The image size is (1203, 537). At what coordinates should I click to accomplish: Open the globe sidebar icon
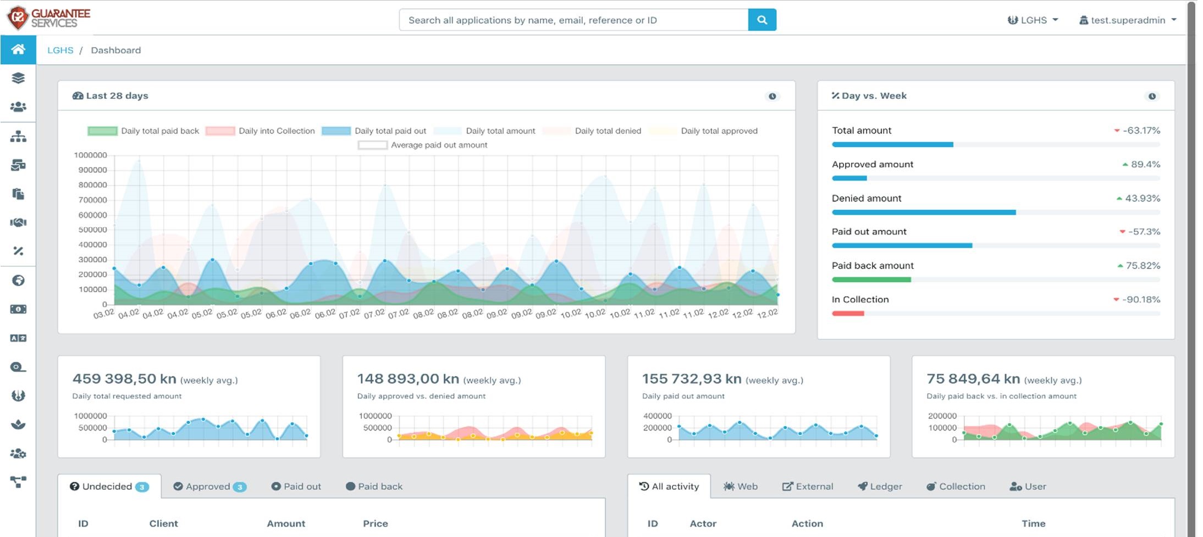click(x=18, y=281)
